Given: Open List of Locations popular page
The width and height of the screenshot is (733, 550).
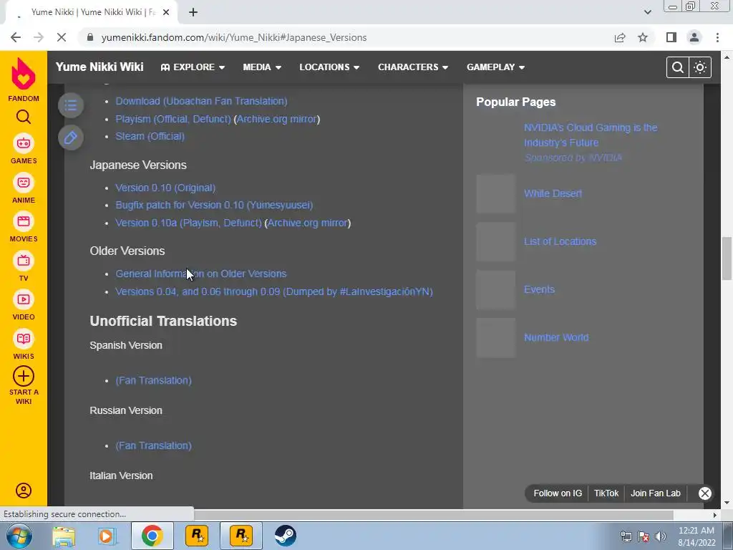Looking at the screenshot, I should coord(560,241).
